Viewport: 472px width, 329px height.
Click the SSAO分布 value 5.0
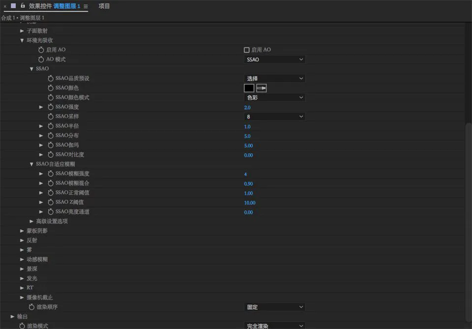(x=247, y=136)
